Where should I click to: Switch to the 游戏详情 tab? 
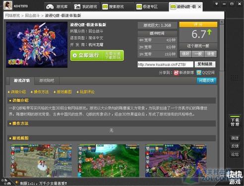[x=22, y=81]
